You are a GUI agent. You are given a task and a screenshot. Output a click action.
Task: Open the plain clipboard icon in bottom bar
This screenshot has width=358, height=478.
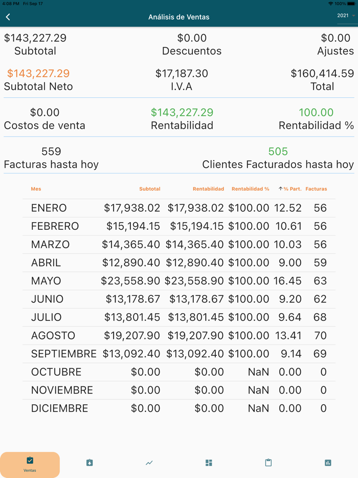click(x=268, y=463)
